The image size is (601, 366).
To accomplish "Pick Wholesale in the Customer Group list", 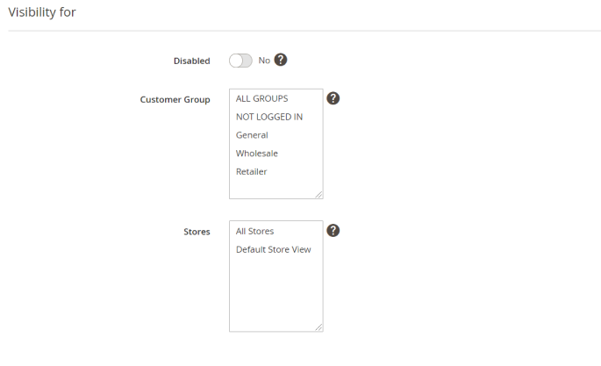I will (257, 154).
